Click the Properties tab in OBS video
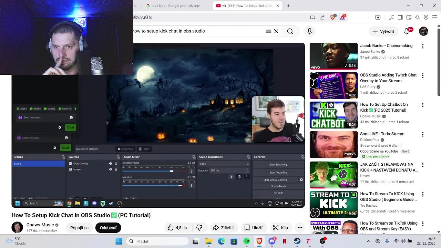441x248 pixels. point(125,149)
